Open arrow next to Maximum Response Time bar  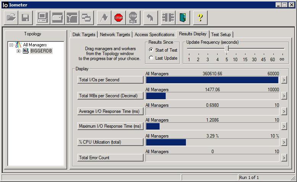(284, 126)
